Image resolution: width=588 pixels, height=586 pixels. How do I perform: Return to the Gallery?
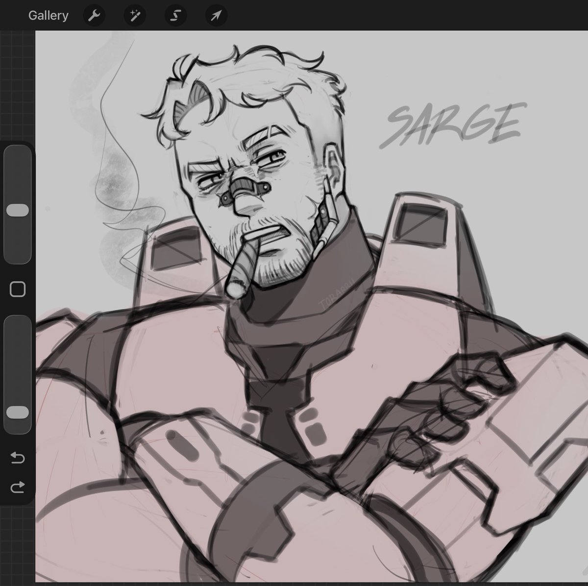(49, 15)
